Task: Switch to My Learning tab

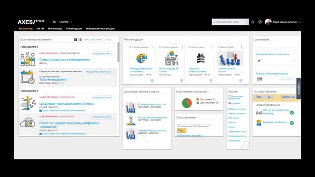Action: [26, 29]
